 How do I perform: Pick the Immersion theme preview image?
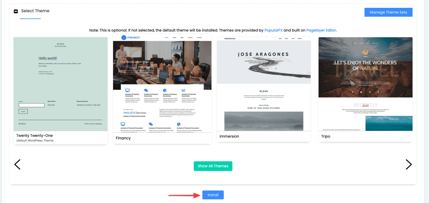click(264, 84)
